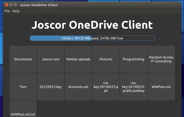
Task: Select the rsa-key-20130223.ppk file tile
Action: click(x=106, y=87)
